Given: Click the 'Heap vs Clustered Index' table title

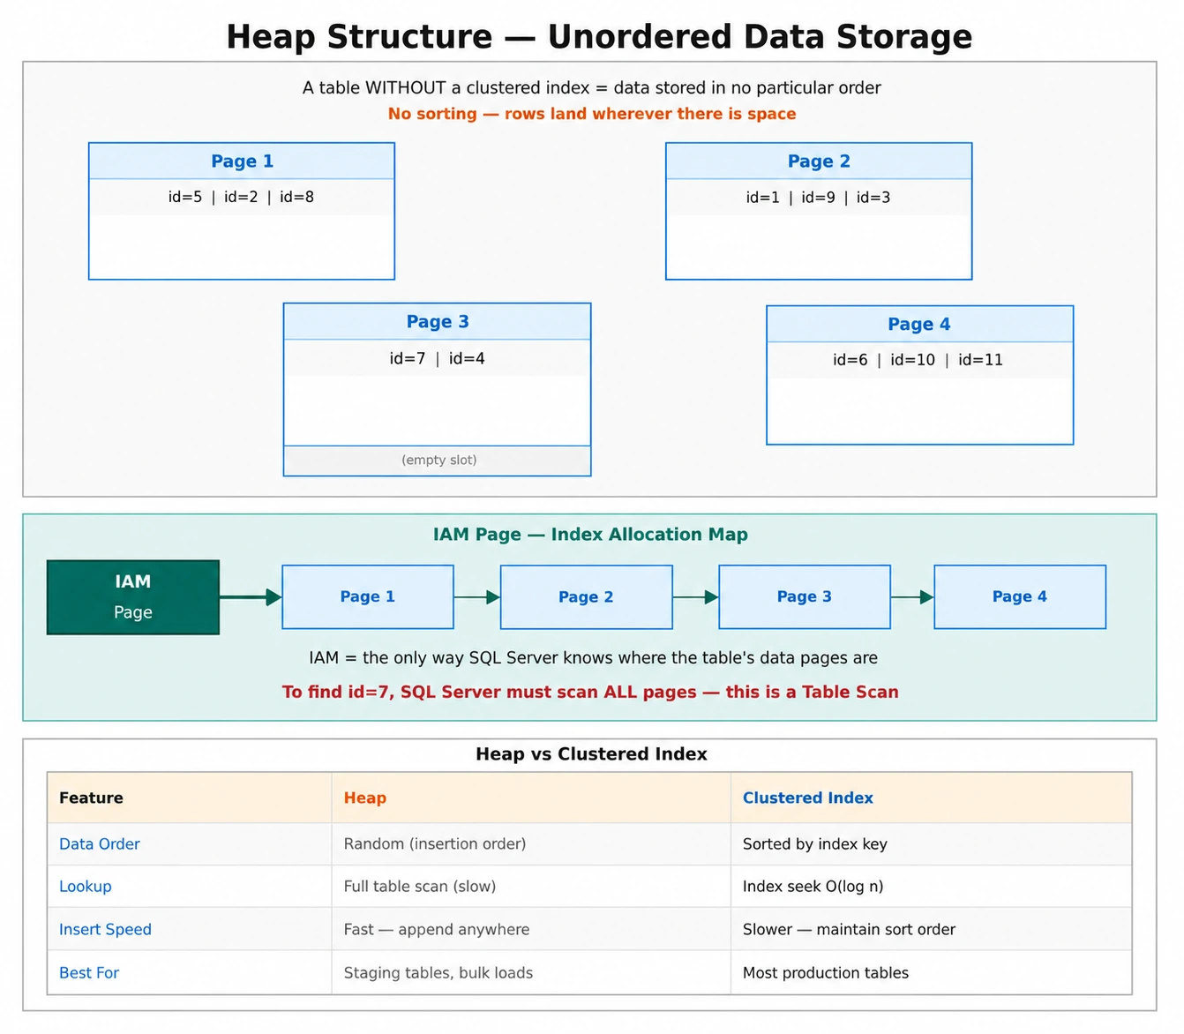Looking at the screenshot, I should [x=591, y=754].
